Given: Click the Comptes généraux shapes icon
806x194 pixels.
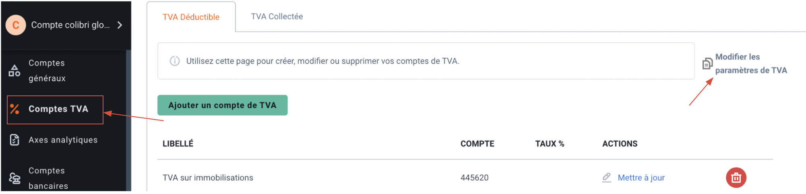Looking at the screenshot, I should point(14,71).
